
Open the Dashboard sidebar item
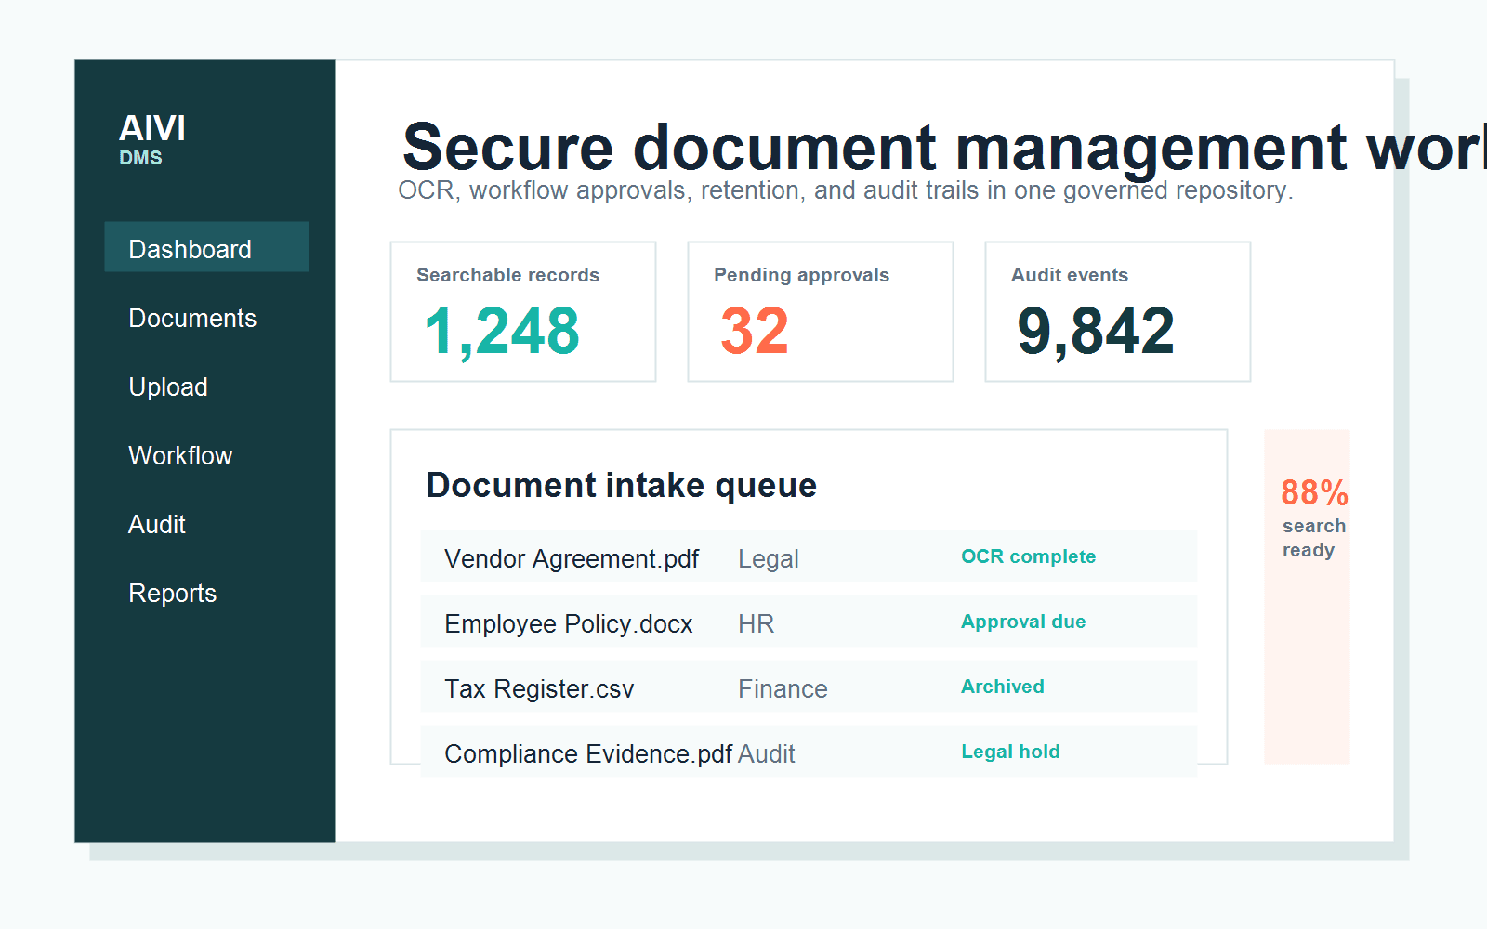tap(206, 247)
